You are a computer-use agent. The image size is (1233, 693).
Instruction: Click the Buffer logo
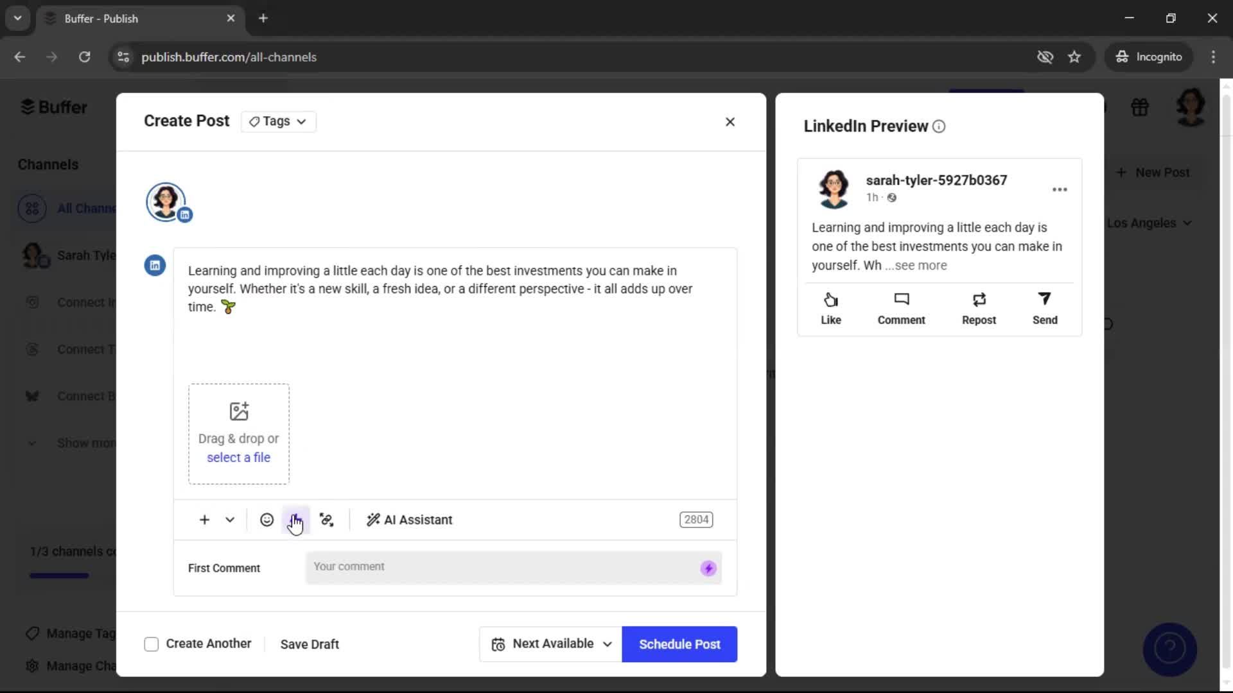pos(54,107)
